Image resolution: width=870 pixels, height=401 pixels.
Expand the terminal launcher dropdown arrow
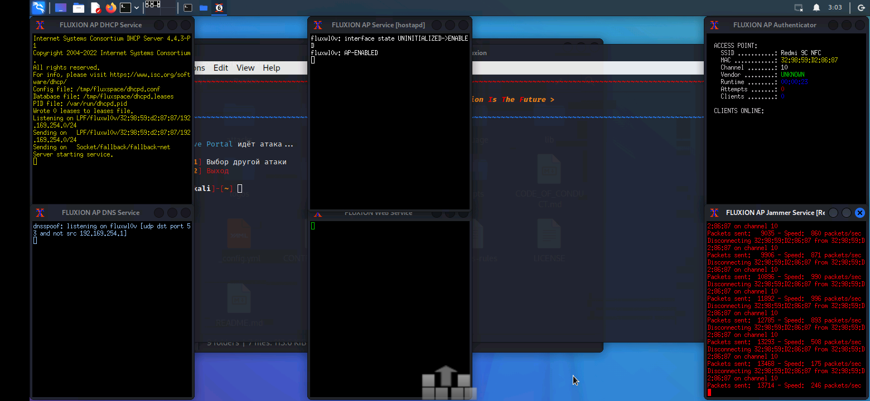click(x=137, y=8)
